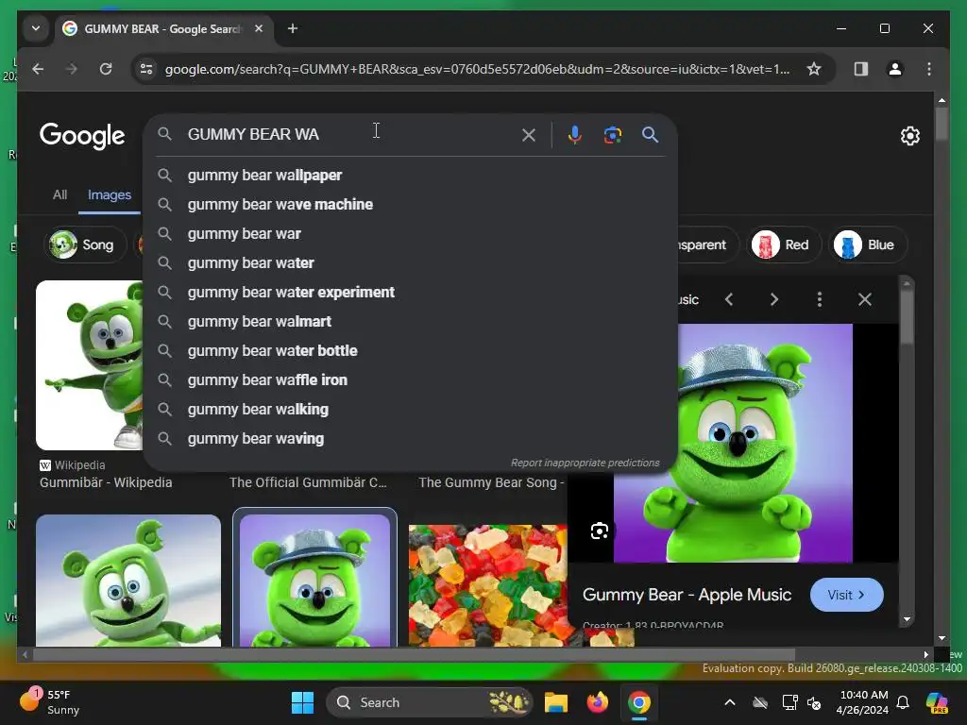
Task: Close the GUMMY BEAR Google Search tab
Action: click(x=259, y=28)
